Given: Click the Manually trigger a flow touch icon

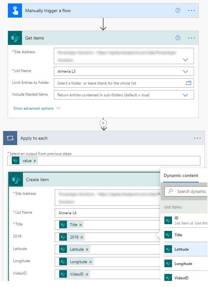Looking at the screenshot, I should 15,11.
